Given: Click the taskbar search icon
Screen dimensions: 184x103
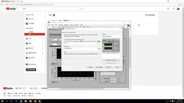Looking at the screenshot, I should 7,101.
